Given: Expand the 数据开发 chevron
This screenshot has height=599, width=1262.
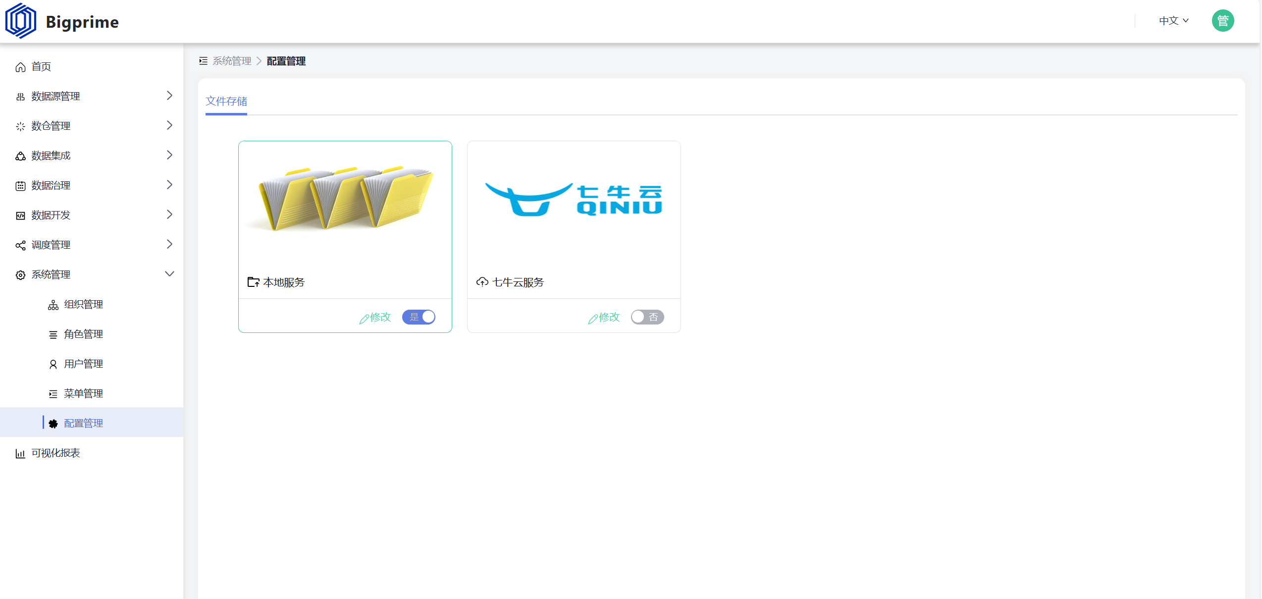Looking at the screenshot, I should pyautogui.click(x=169, y=215).
